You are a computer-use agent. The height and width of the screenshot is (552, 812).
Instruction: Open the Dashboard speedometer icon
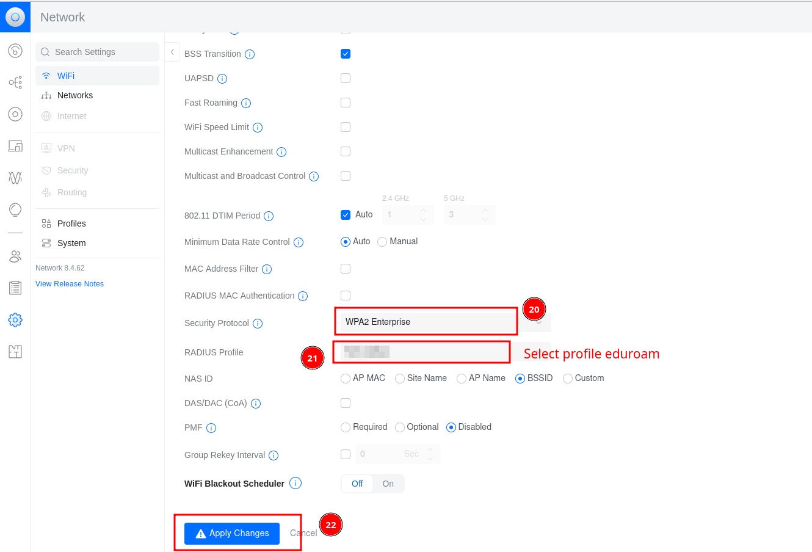click(15, 51)
